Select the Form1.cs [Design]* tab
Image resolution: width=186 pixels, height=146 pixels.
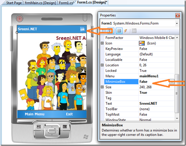point(92,2)
